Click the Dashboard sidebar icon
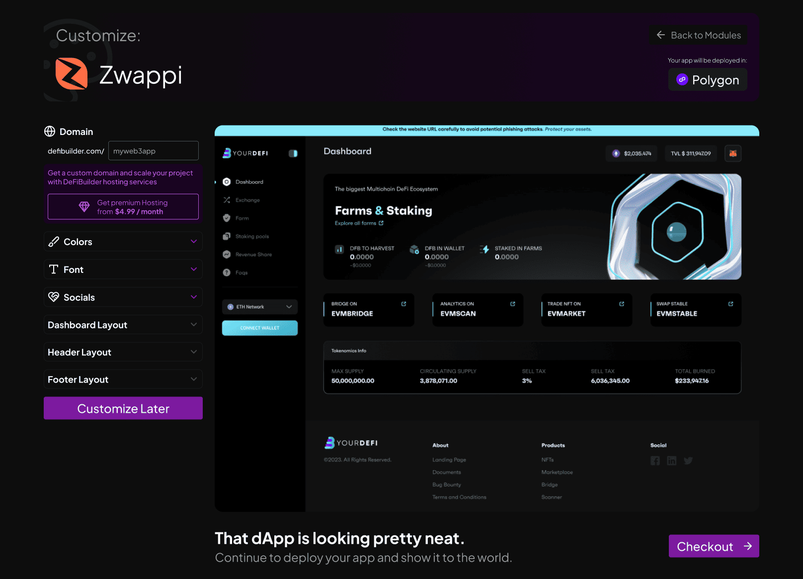The image size is (803, 579). coord(227,182)
